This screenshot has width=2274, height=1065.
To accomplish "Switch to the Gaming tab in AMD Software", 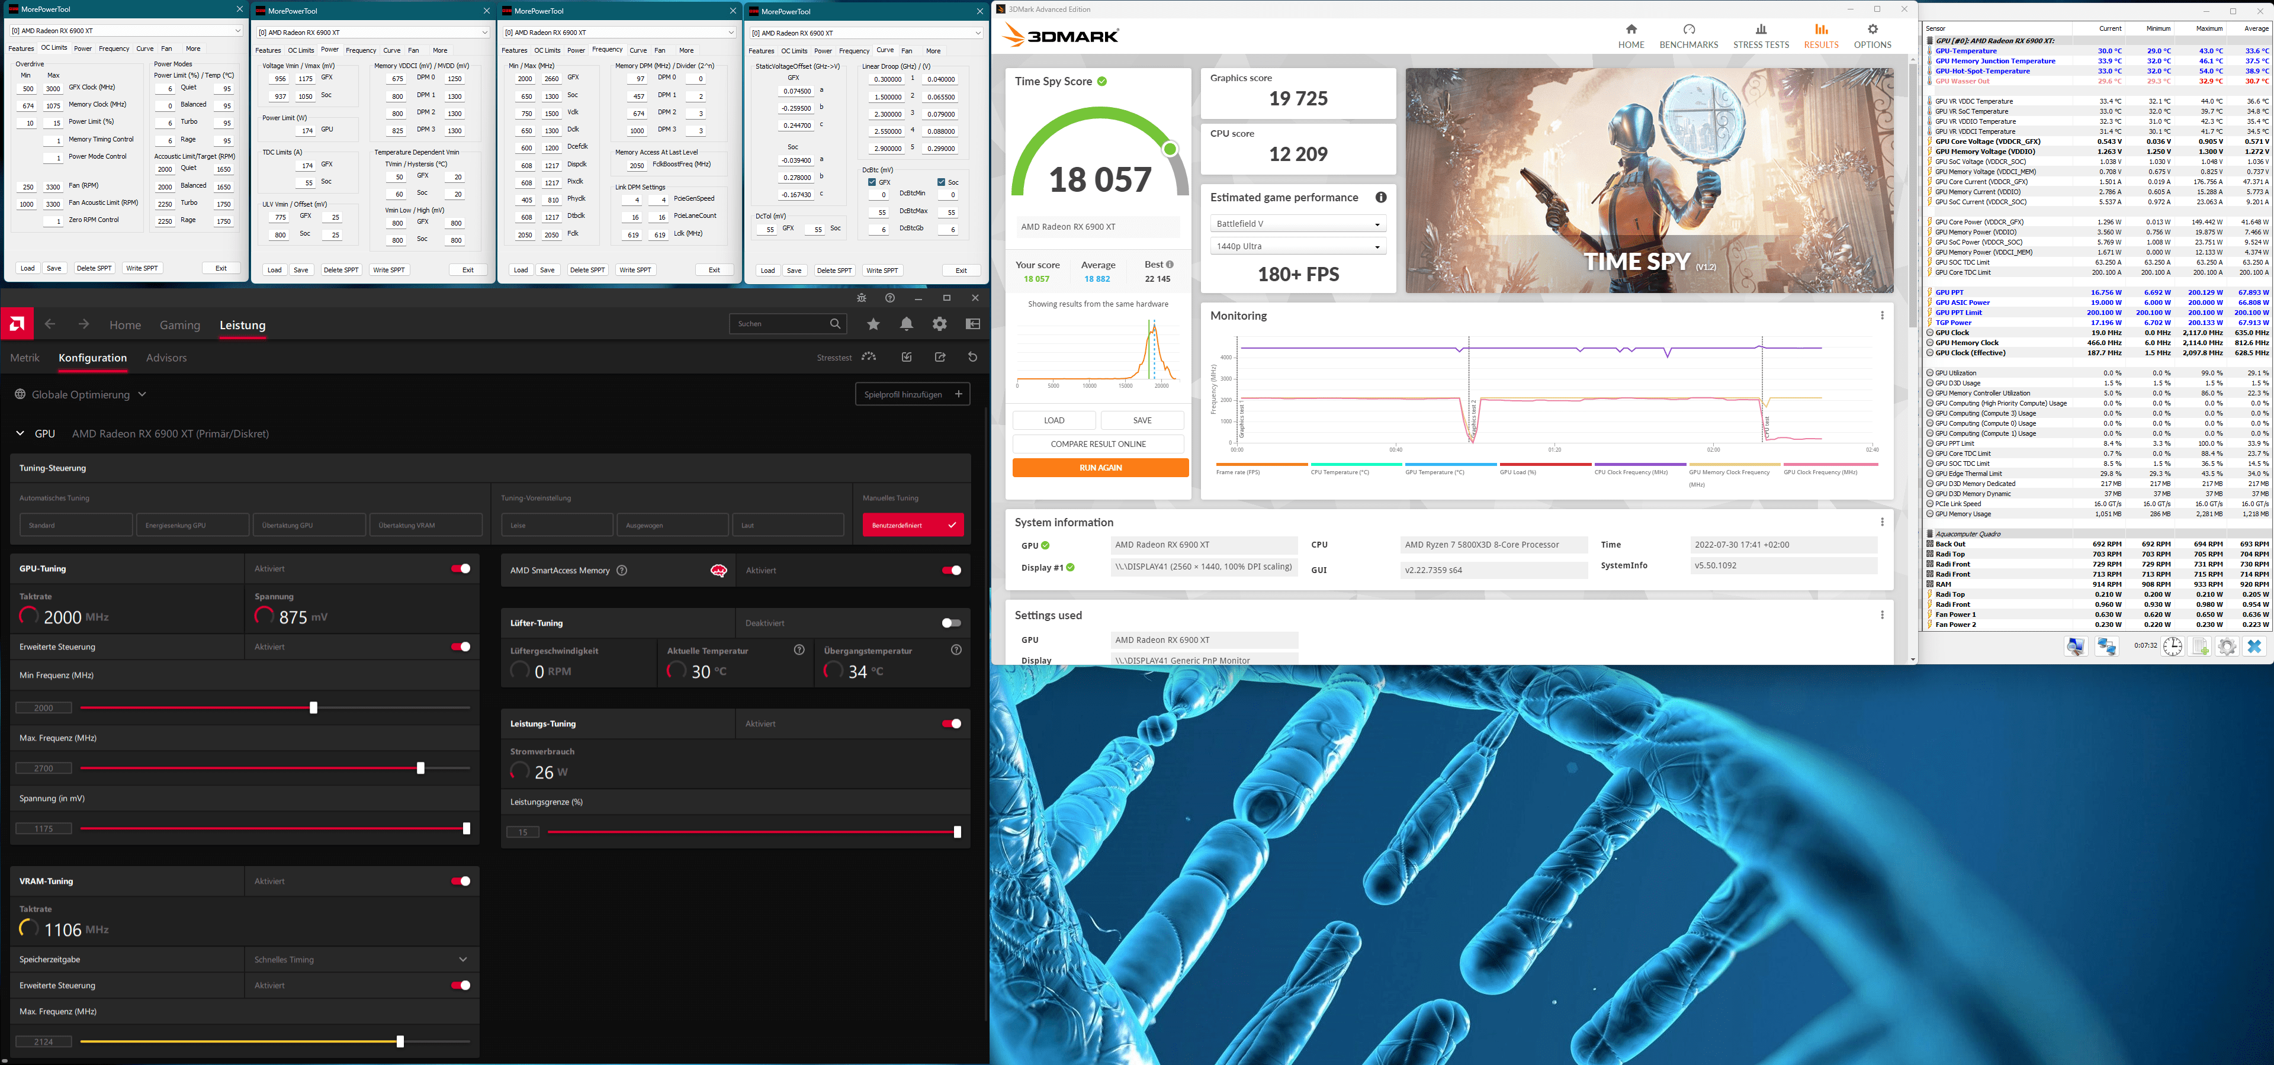I will [x=180, y=324].
